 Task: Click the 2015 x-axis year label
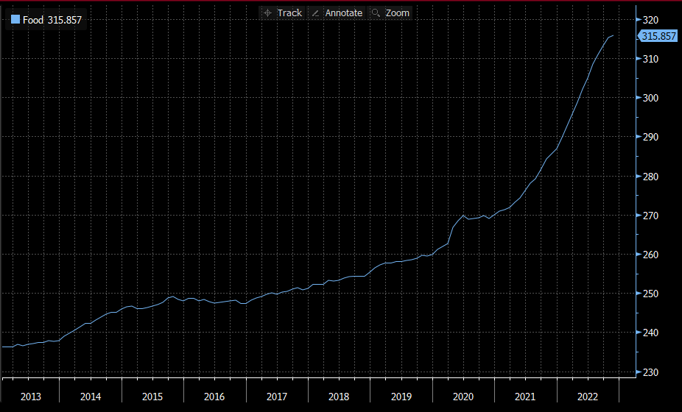coord(152,397)
